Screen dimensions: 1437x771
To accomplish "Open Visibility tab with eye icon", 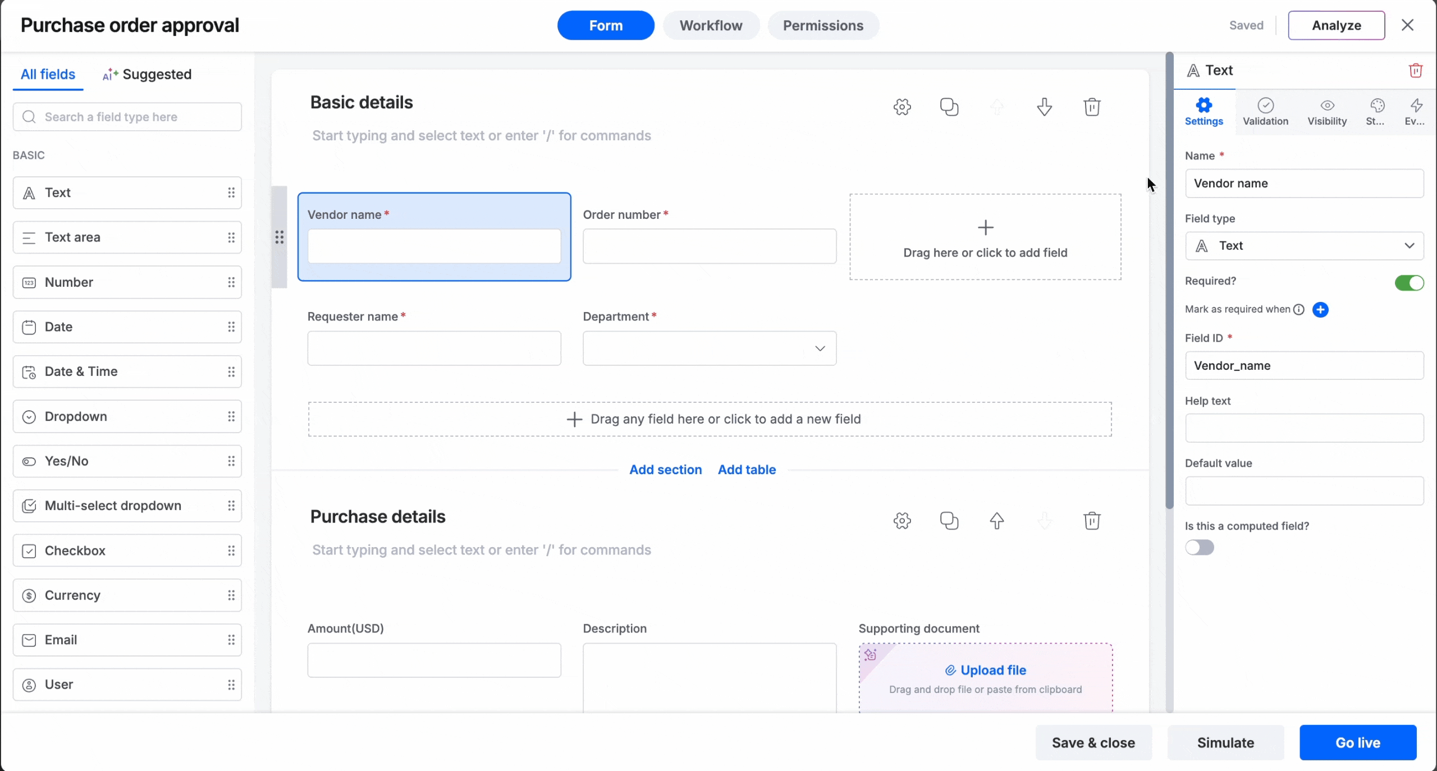I will pyautogui.click(x=1327, y=112).
